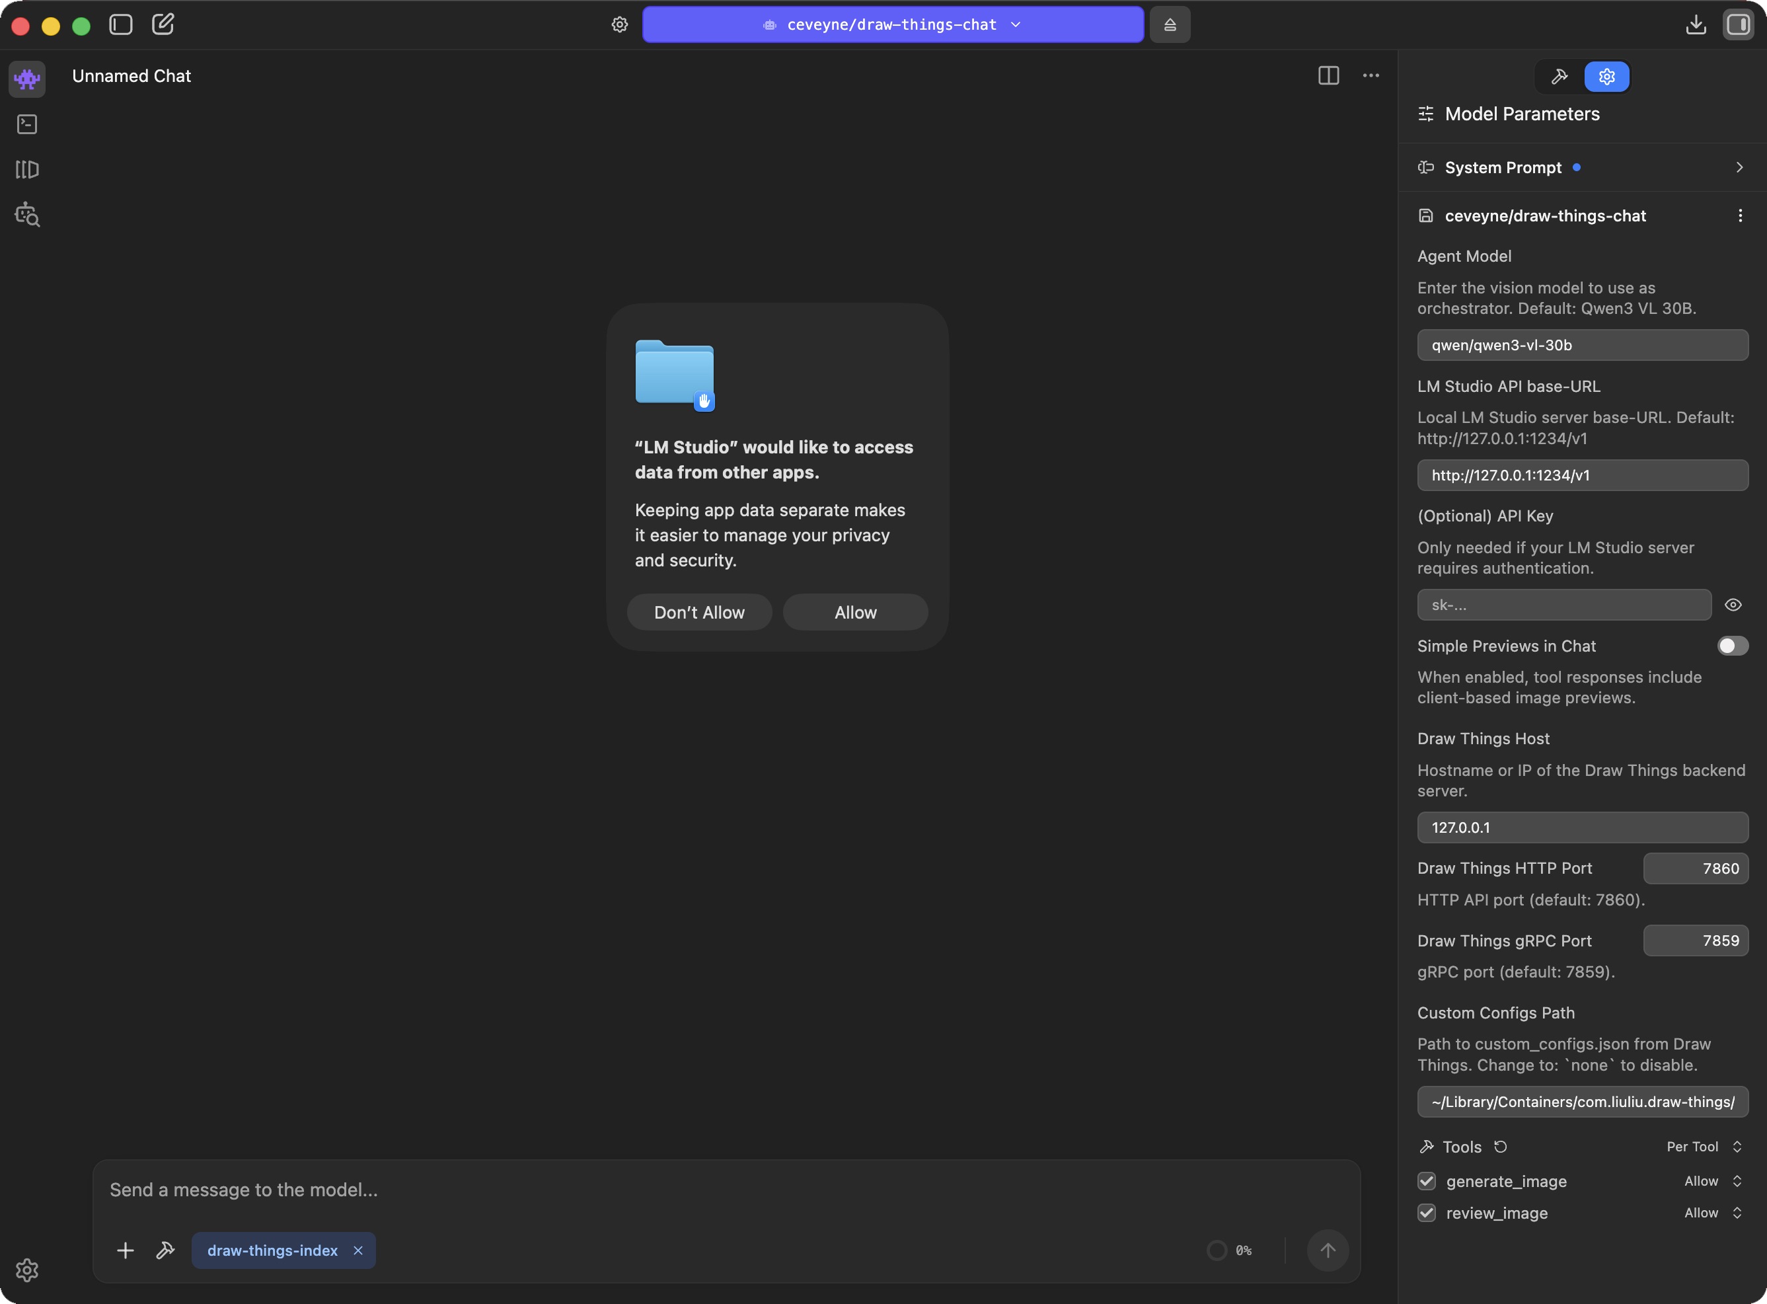This screenshot has height=1304, width=1767.
Task: Click Allow in the access dialog
Action: pos(854,613)
